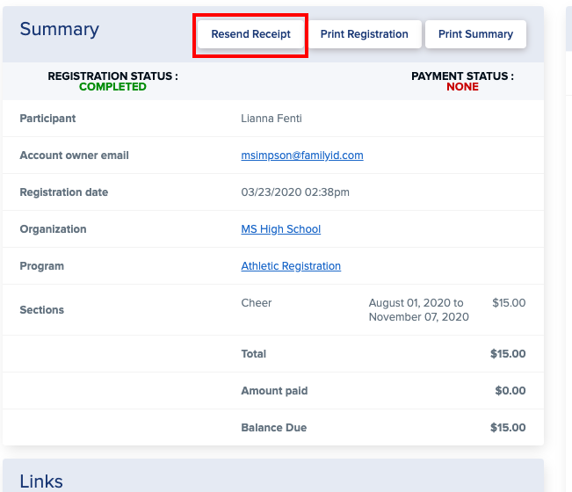The image size is (572, 492).
Task: Open the Athletic Registration program link
Action: 291,266
